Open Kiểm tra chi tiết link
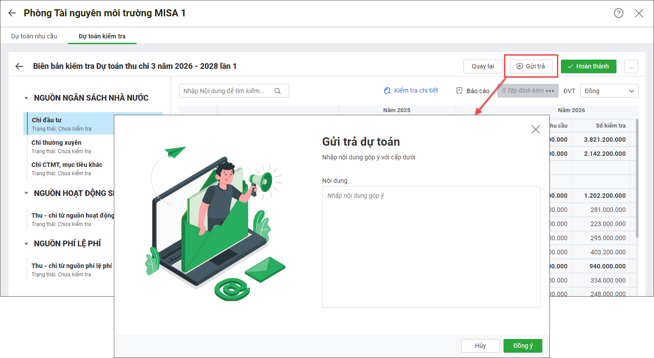The height and width of the screenshot is (358, 654). [411, 90]
